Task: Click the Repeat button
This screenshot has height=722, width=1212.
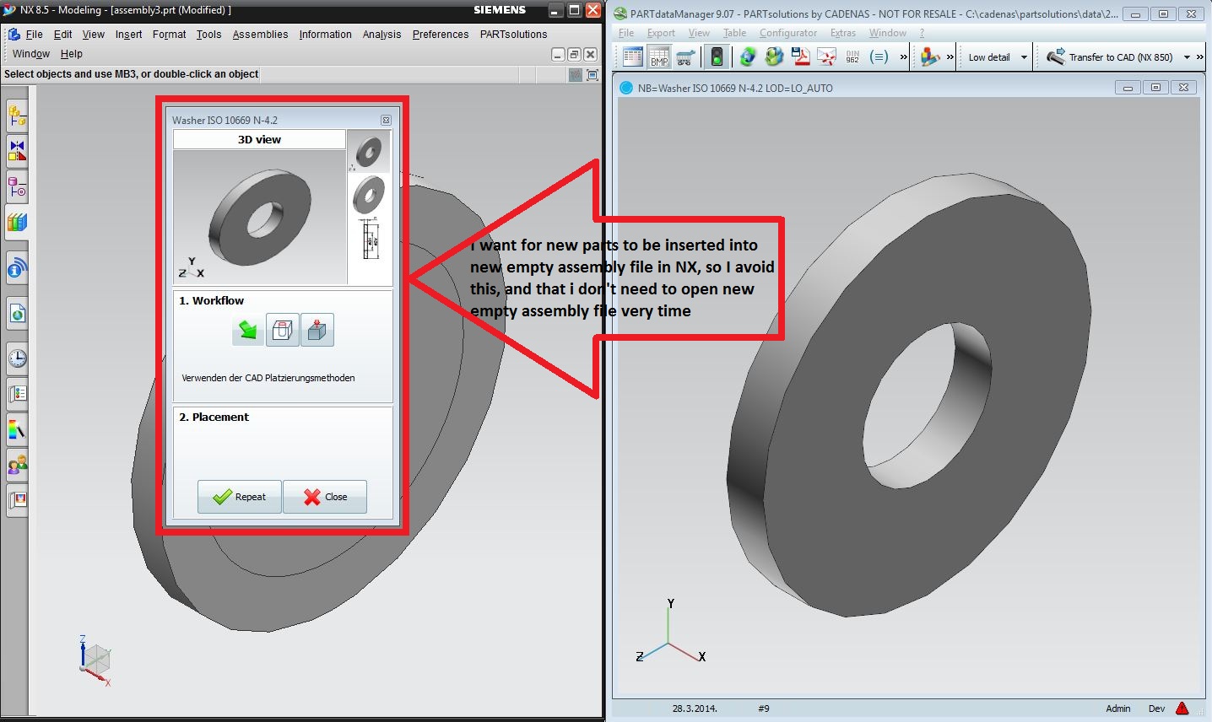Action: click(240, 497)
